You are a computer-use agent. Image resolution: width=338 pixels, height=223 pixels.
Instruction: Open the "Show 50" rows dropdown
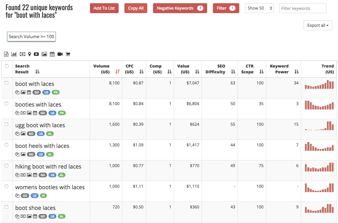pos(259,8)
